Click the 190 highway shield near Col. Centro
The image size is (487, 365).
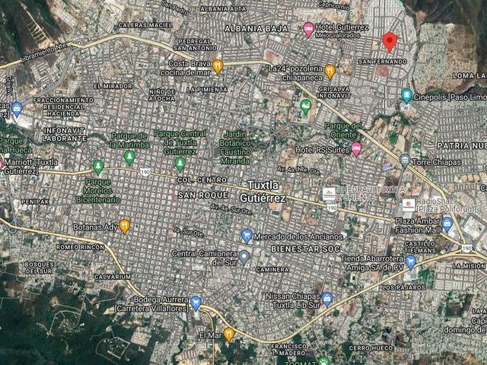(x=145, y=173)
